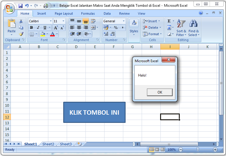Open the Calibri font name dropdown

coord(51,21)
